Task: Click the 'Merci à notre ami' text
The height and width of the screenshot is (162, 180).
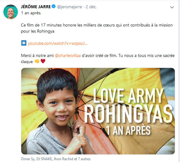Action: tap(37, 56)
